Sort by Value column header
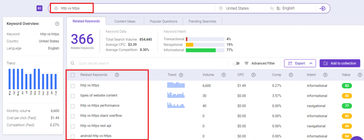This screenshot has height=140, width=364. (x=346, y=75)
